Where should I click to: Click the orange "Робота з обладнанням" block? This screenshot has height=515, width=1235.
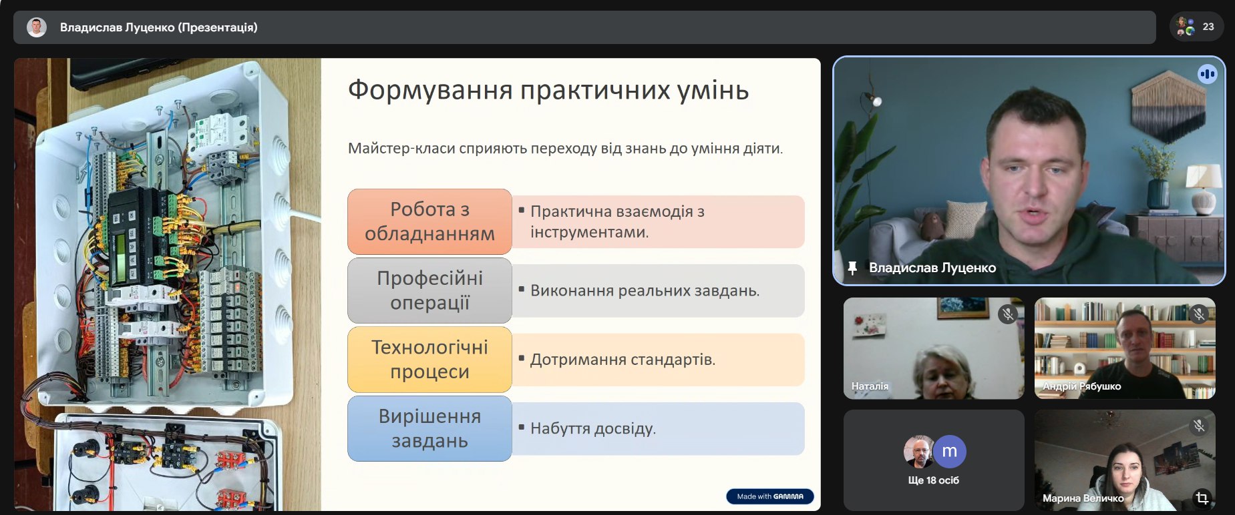pyautogui.click(x=429, y=221)
